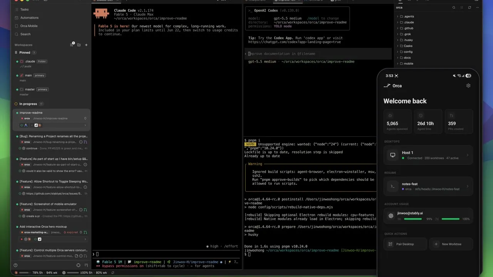Click the Codex prompt input field
Image resolution: width=493 pixels, height=277 pixels.
(x=318, y=54)
